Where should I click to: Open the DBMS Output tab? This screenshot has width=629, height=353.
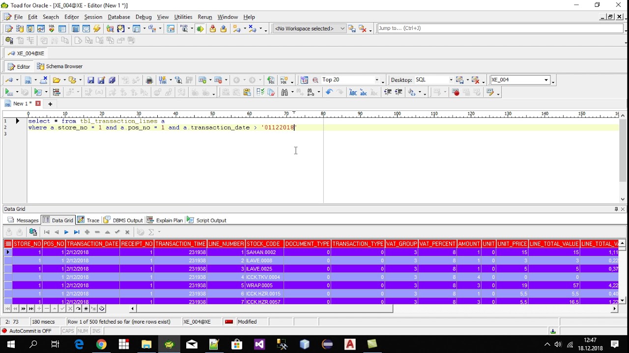click(123, 221)
